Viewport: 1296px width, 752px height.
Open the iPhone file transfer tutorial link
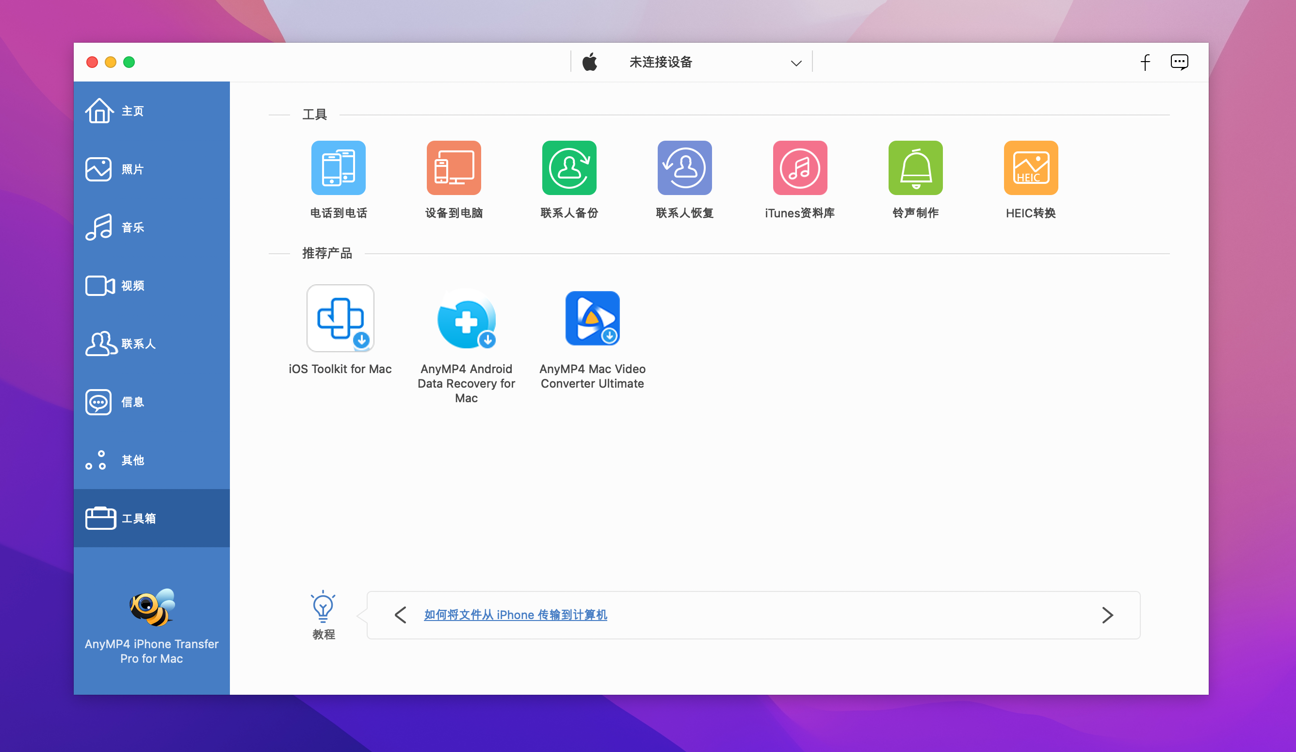point(515,615)
